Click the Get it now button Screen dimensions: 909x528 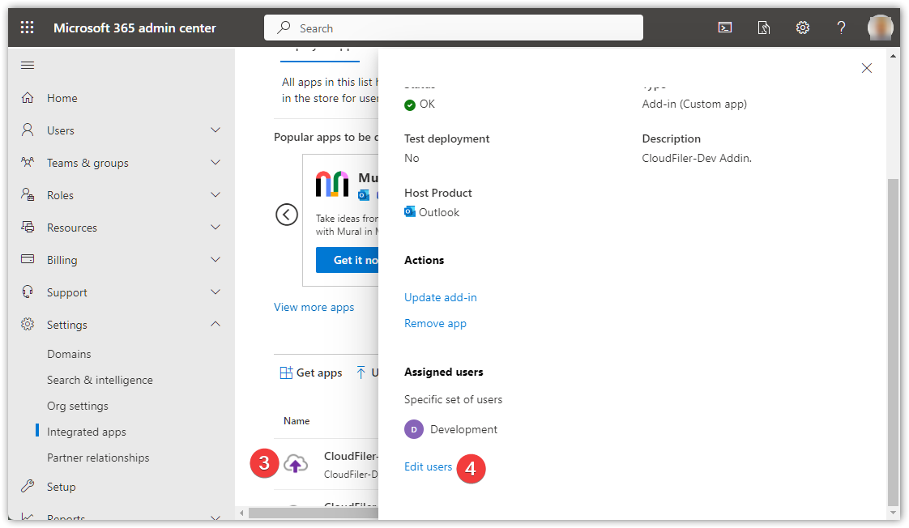click(x=348, y=260)
